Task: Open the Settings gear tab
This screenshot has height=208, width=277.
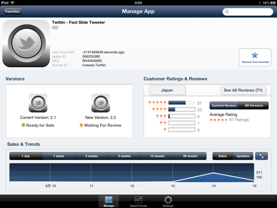Action: tap(168, 202)
